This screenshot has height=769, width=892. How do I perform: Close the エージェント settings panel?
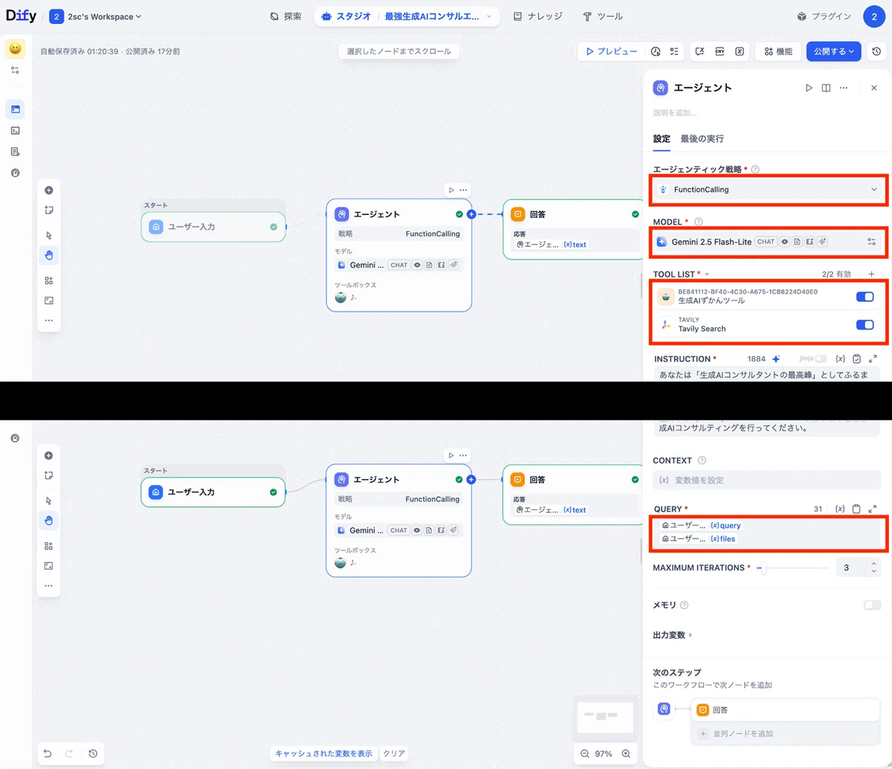click(874, 88)
